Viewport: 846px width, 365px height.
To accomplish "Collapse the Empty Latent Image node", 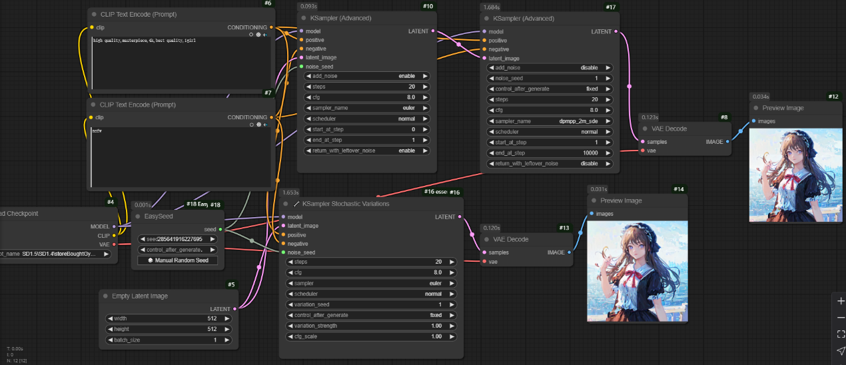I will click(x=105, y=296).
